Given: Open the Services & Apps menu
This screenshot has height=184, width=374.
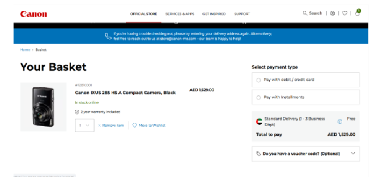Looking at the screenshot, I should [x=180, y=14].
